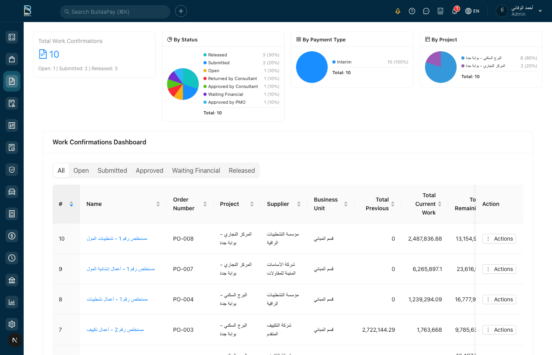Open the briefcase projects icon in sidebar
The image size is (552, 355).
tap(11, 59)
